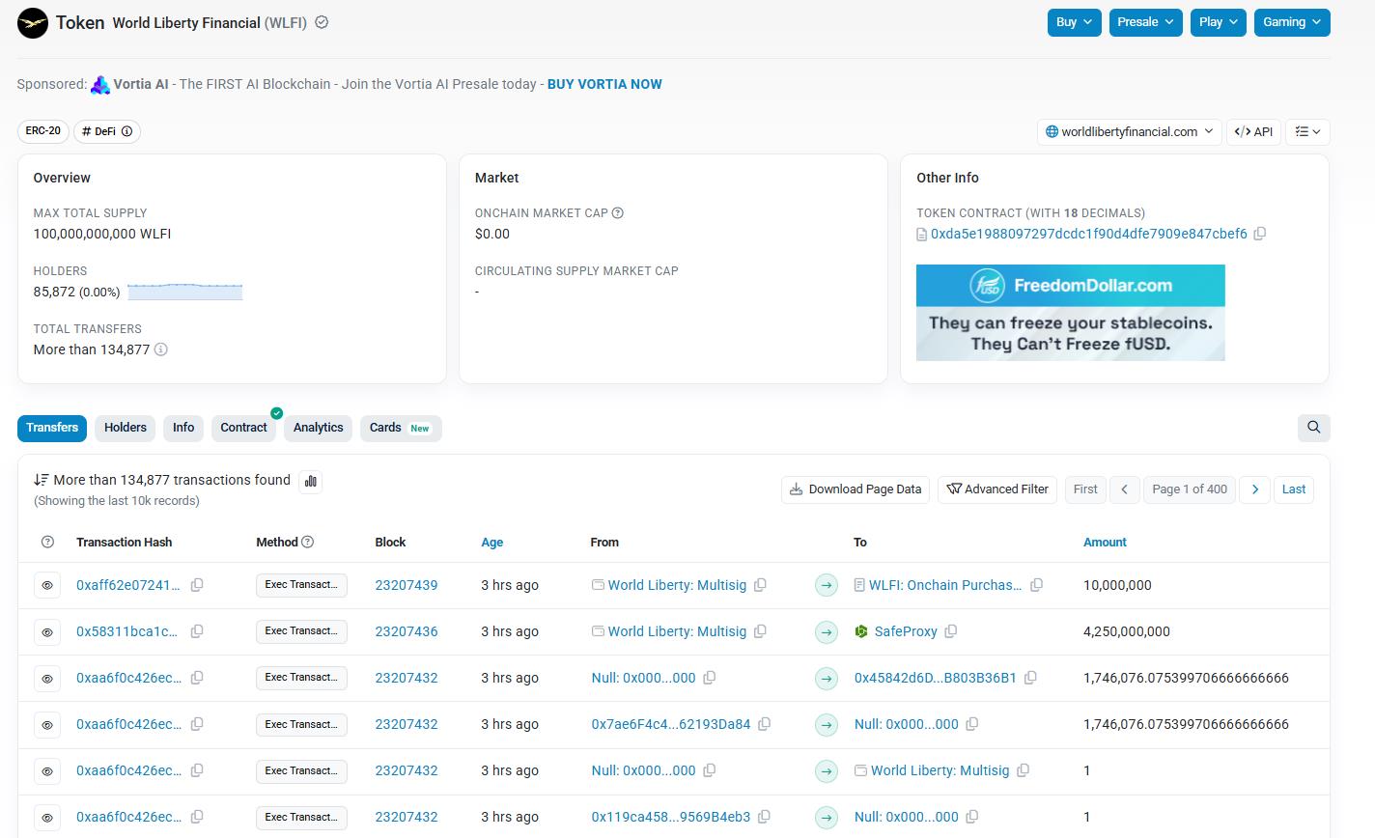Viewport: 1375px width, 838px height.
Task: Toggle preview eye for transfer from 0x119ca458
Action: [x=47, y=817]
